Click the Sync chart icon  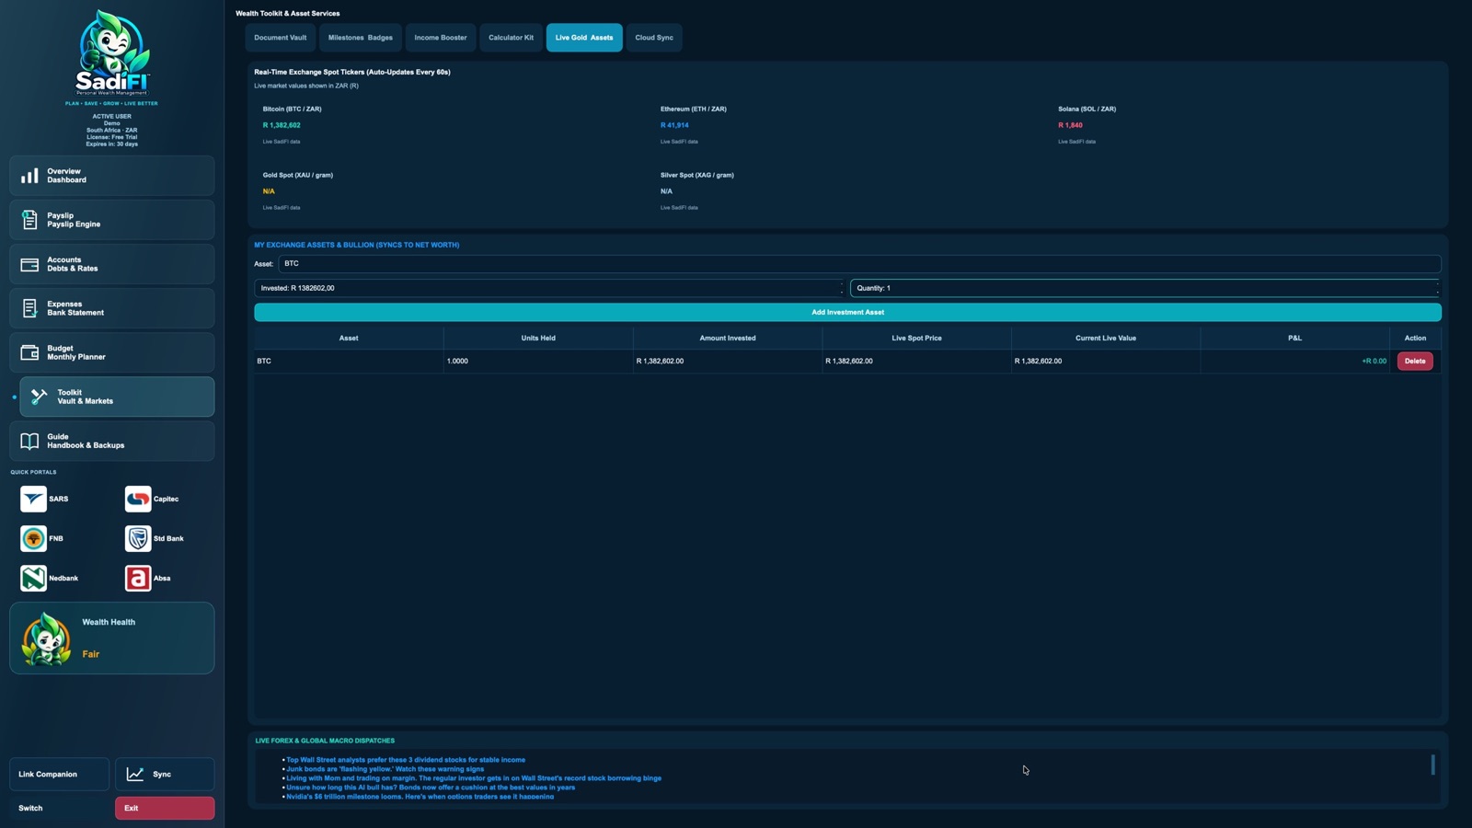click(x=135, y=774)
